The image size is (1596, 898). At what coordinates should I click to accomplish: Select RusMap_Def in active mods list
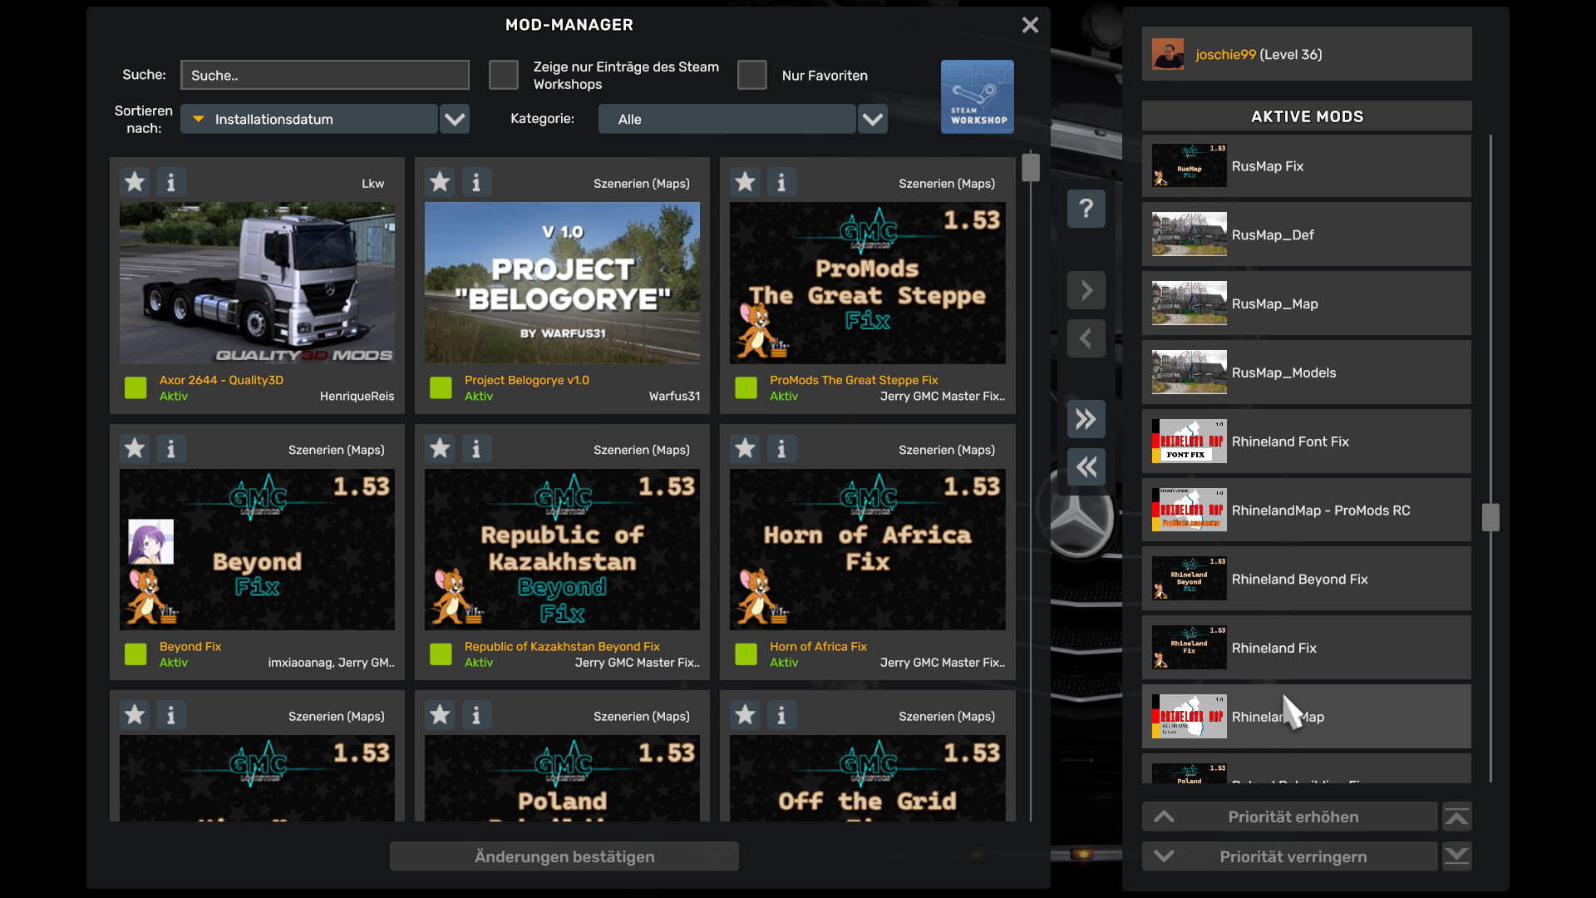(1307, 235)
